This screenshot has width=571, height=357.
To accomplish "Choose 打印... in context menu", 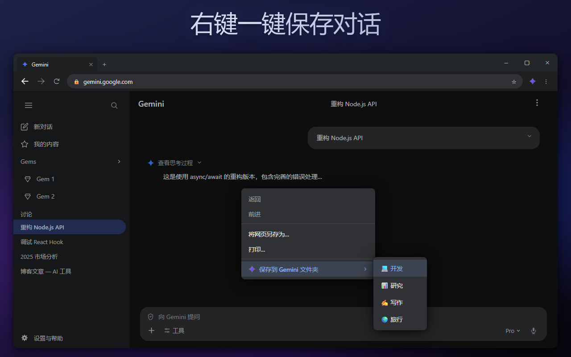I will 308,249.
